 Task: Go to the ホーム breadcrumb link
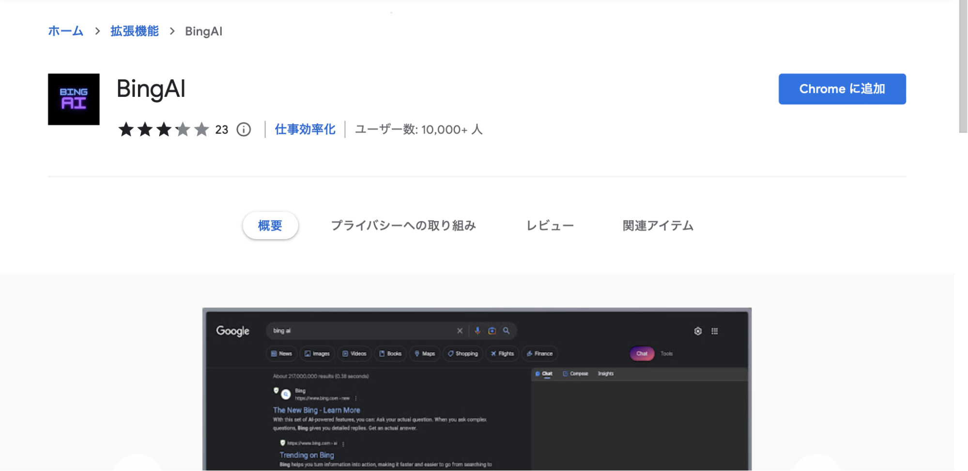tap(66, 31)
